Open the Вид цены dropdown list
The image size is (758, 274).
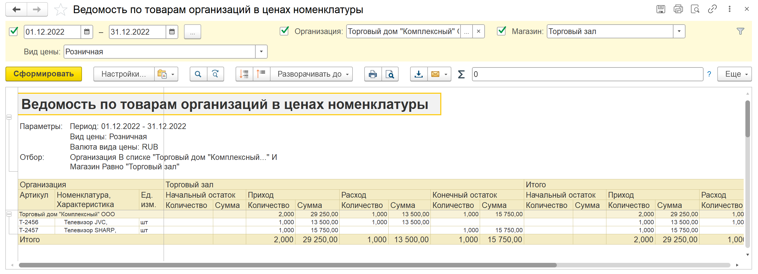coord(261,52)
